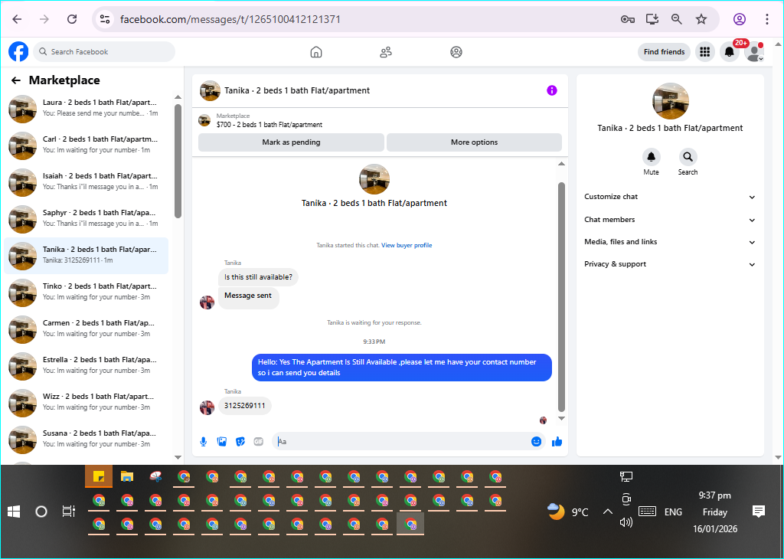Open Sticky Notes from the taskbar
Image resolution: width=784 pixels, height=559 pixels.
[99, 476]
